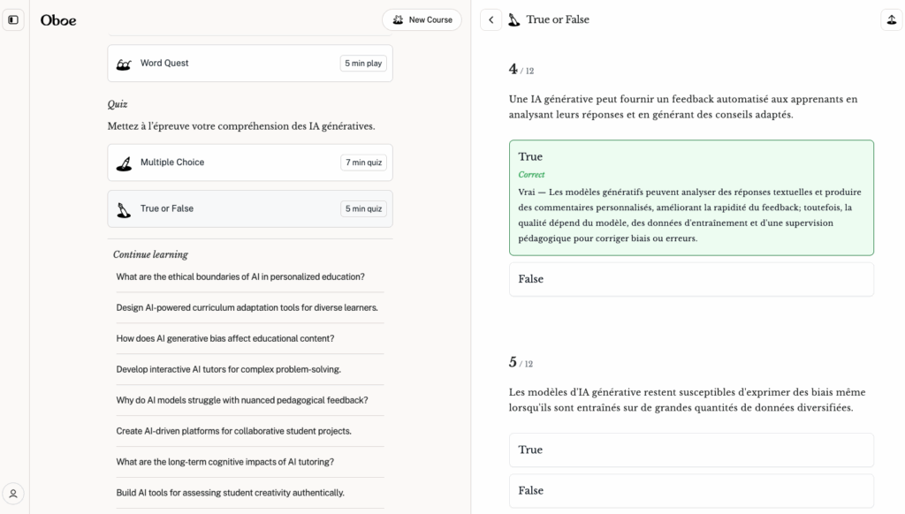Open 'What are the ethical boundaries' suggestion
The height and width of the screenshot is (514, 905).
tap(240, 276)
